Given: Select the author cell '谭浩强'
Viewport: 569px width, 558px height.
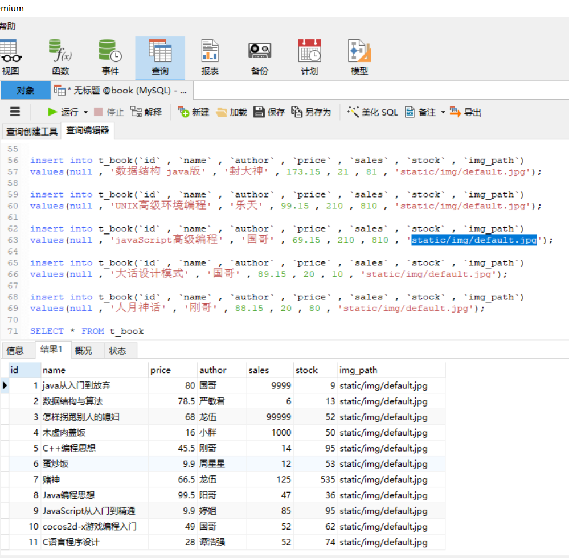Looking at the screenshot, I should [x=222, y=542].
